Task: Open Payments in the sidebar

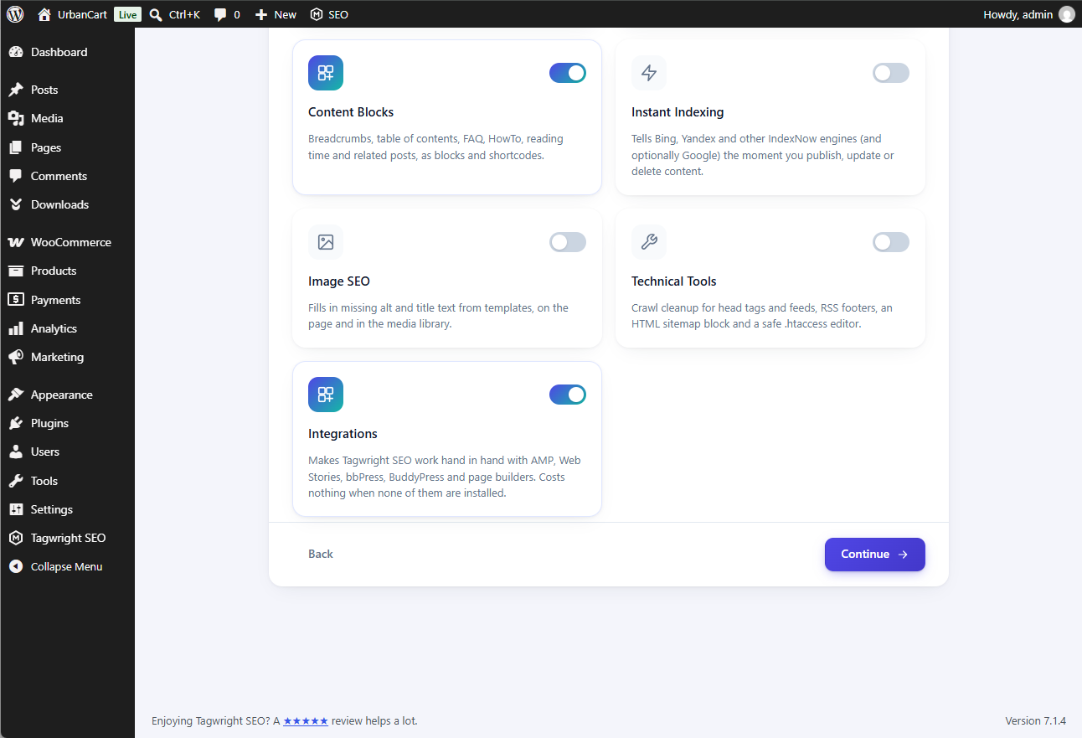Action: (67, 300)
